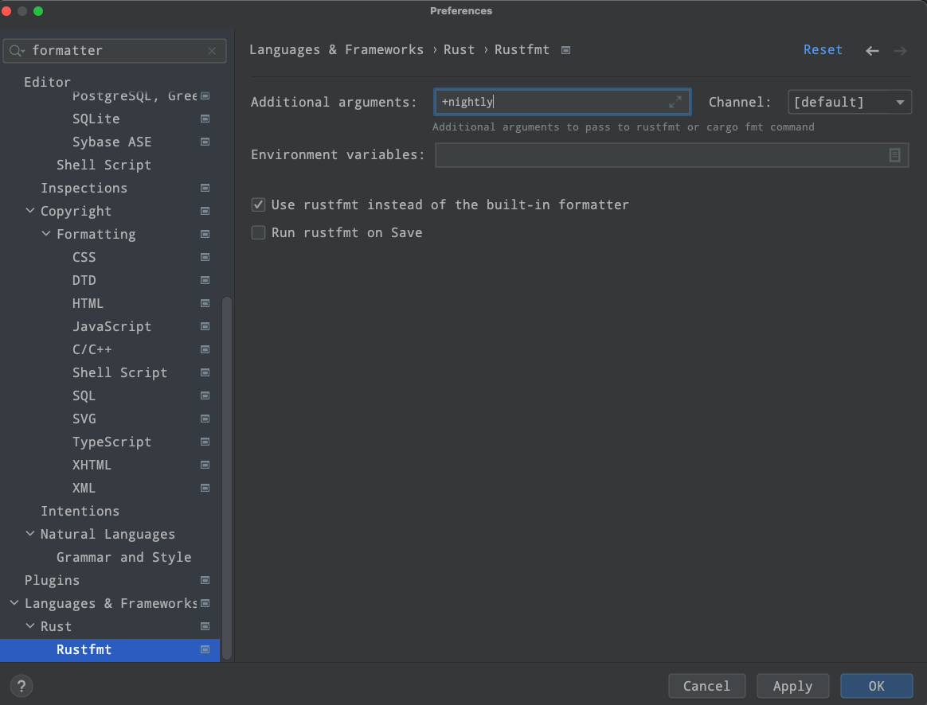Screen dimensions: 927x705
Task: Click the sidebar vertical scrollbar
Action: click(226, 478)
